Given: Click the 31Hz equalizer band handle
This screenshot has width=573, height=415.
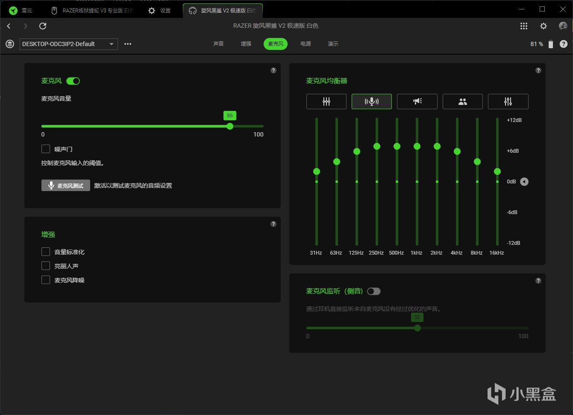Looking at the screenshot, I should [x=317, y=171].
